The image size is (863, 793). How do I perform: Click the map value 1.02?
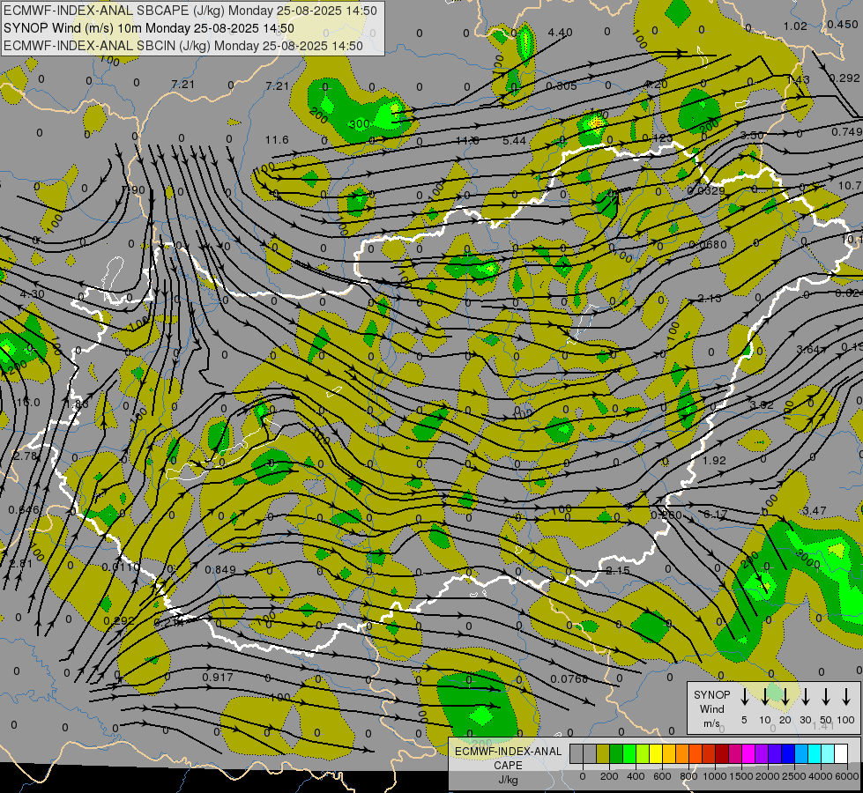pyautogui.click(x=795, y=26)
